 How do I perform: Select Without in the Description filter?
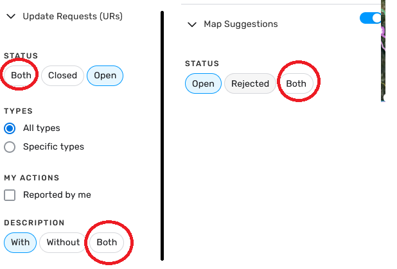click(x=63, y=243)
